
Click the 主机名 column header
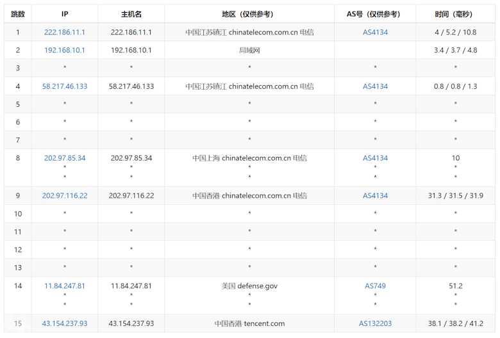(x=131, y=13)
